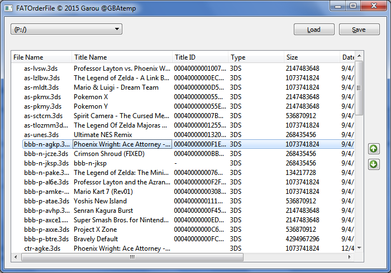Select file as-sctcm.3ds

pos(43,116)
